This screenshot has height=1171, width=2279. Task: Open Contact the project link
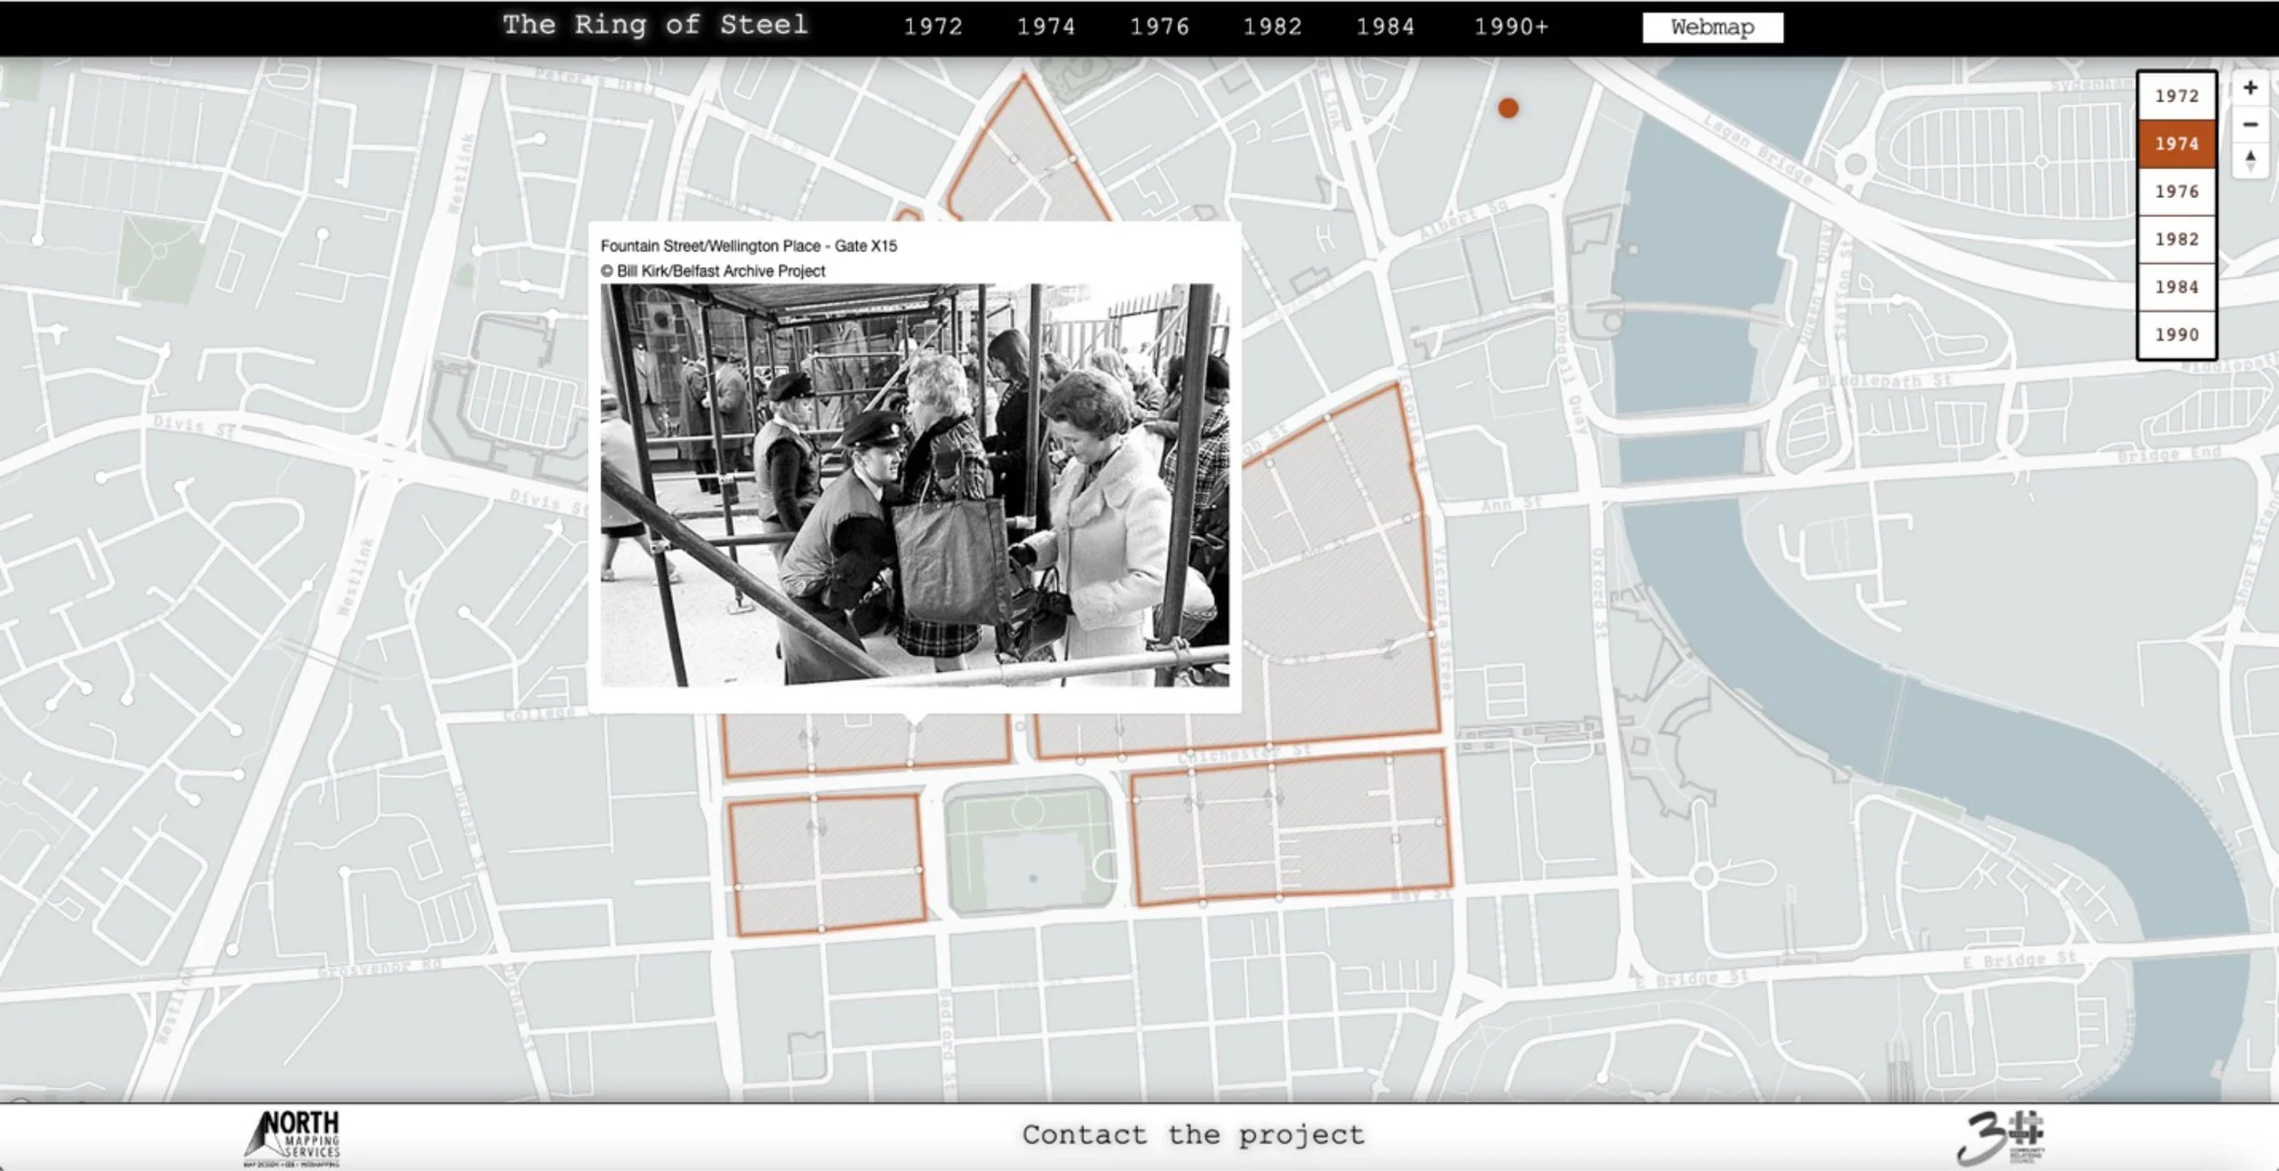(1192, 1135)
